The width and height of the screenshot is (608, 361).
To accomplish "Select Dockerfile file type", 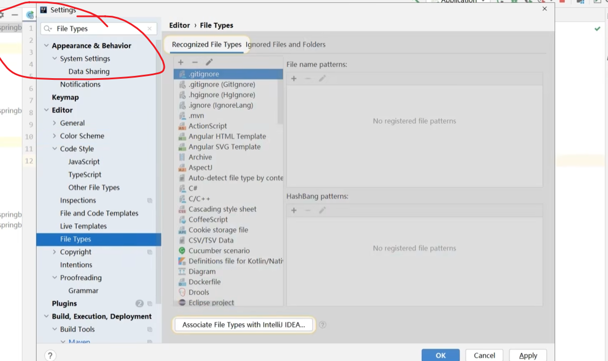I will tap(228, 282).
